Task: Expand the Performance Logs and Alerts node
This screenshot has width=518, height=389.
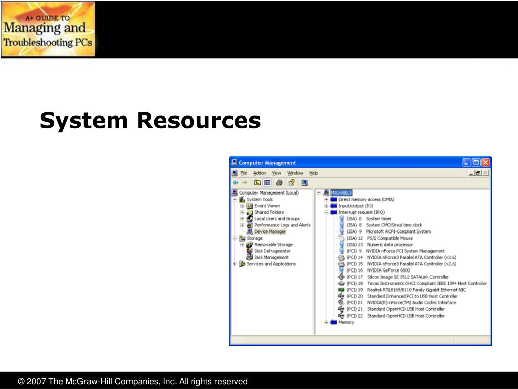Action: (242, 225)
